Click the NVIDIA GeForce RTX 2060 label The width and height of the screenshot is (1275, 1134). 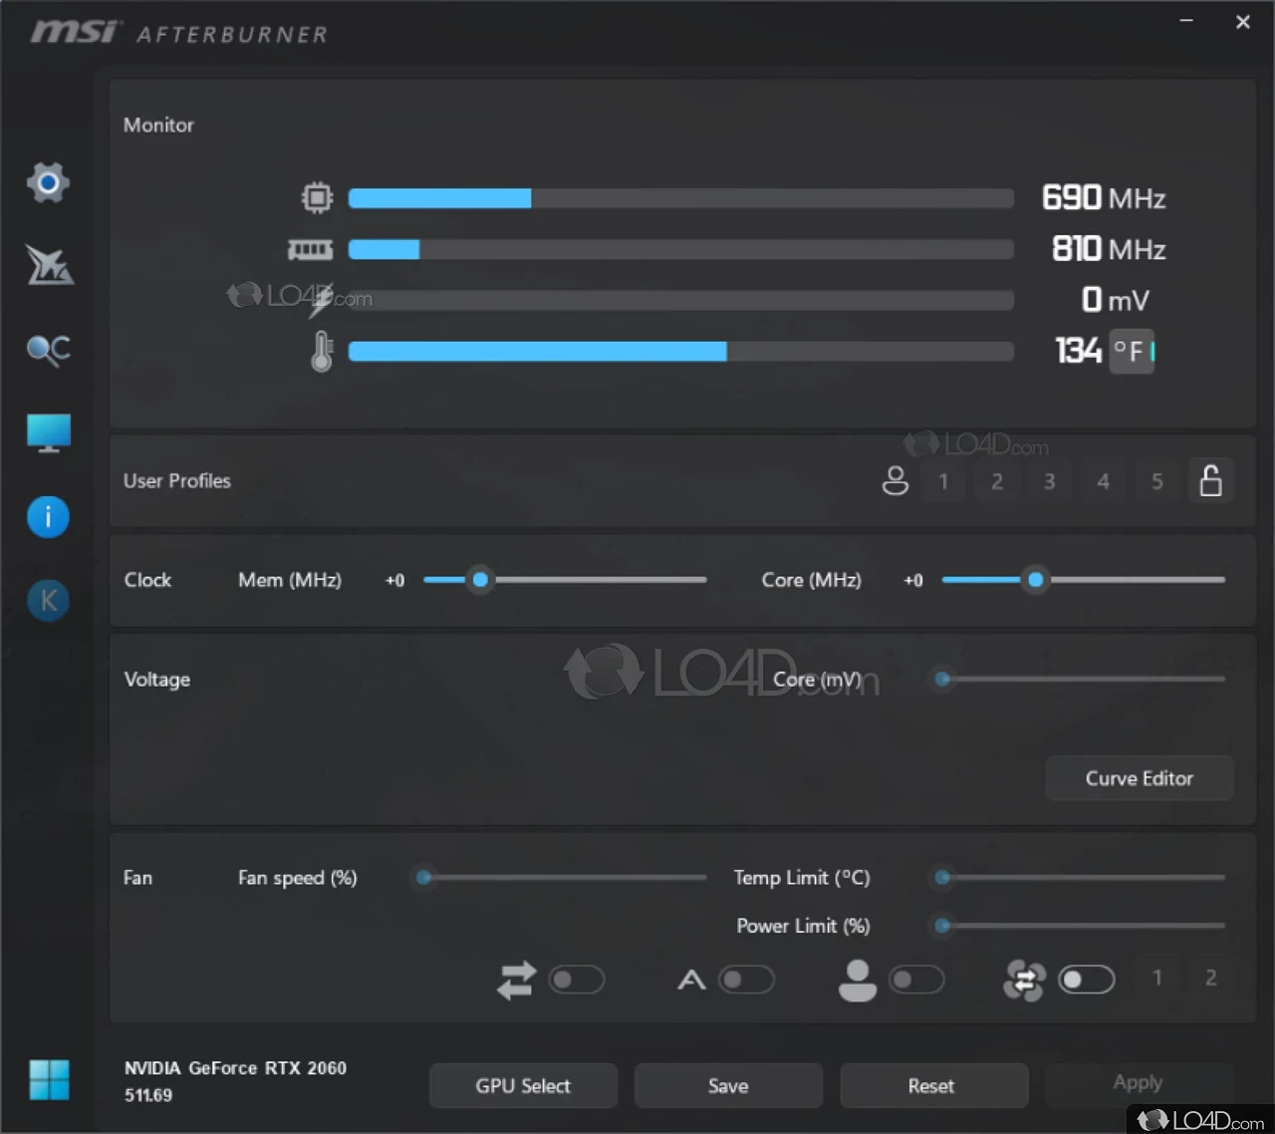[235, 1068]
